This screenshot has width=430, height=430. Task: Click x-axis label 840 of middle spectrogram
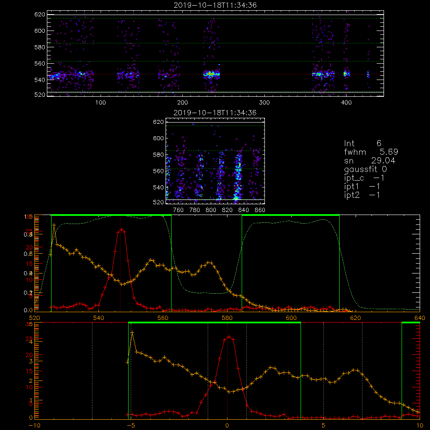coord(243,210)
